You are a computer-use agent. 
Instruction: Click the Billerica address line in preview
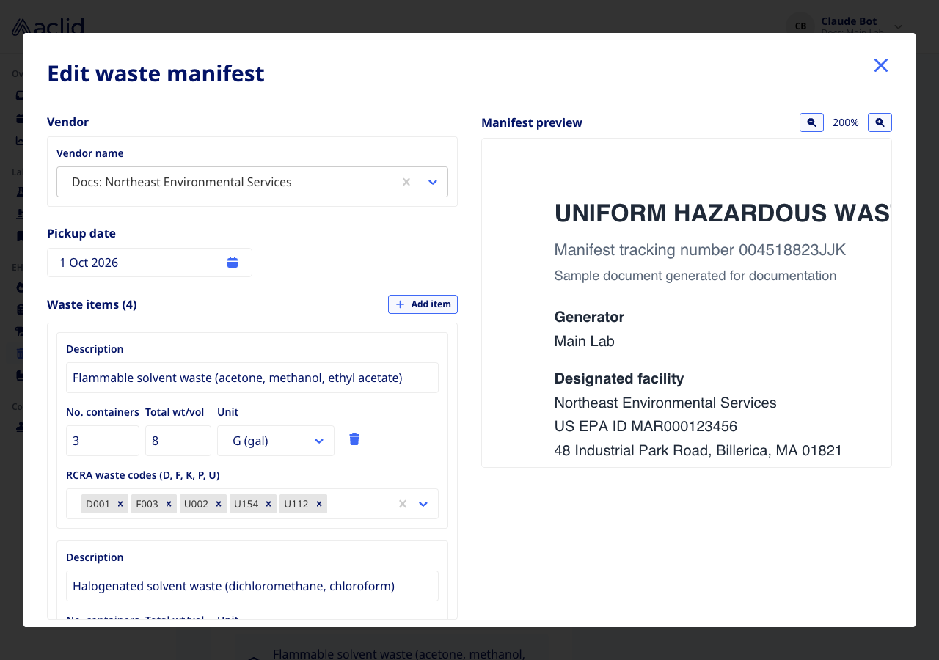point(698,450)
